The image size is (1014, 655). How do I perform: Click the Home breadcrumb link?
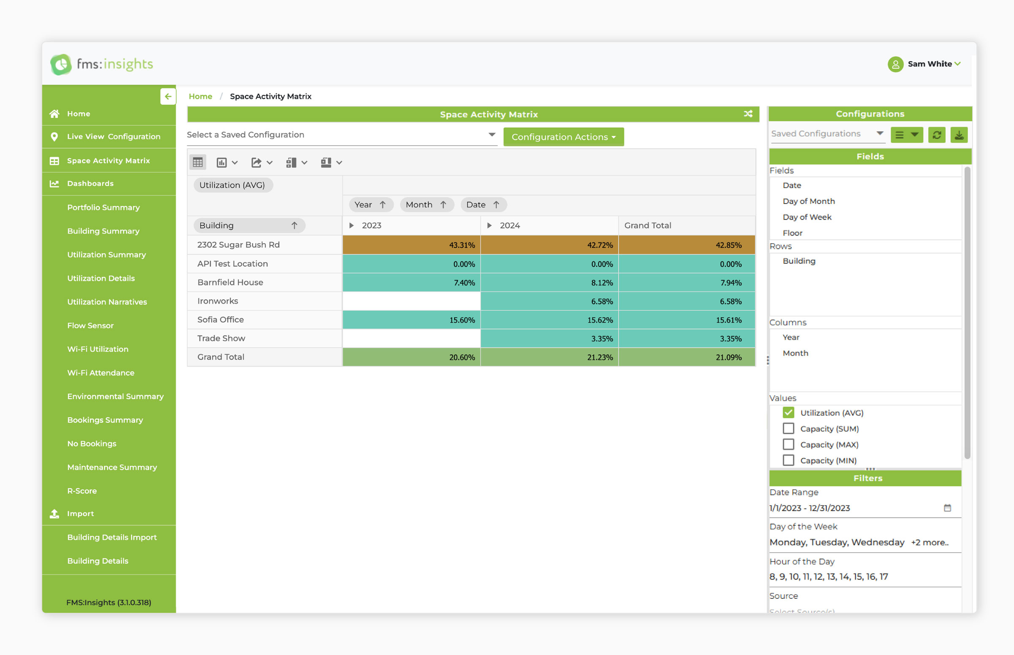tap(200, 97)
